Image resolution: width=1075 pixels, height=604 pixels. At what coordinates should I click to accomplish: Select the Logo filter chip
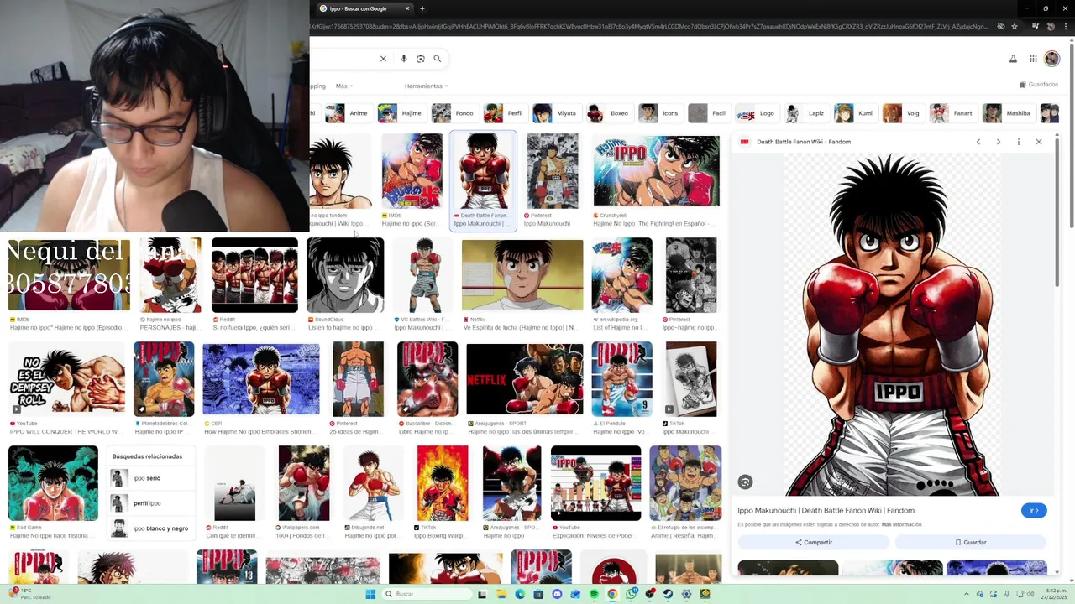coord(756,113)
